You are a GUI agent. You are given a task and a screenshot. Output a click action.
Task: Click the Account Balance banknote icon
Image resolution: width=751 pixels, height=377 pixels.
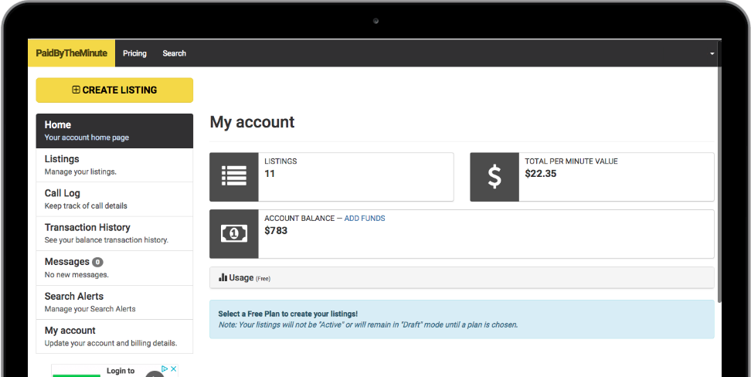click(234, 233)
